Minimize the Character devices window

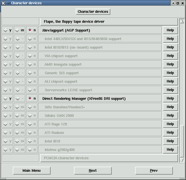173,3
